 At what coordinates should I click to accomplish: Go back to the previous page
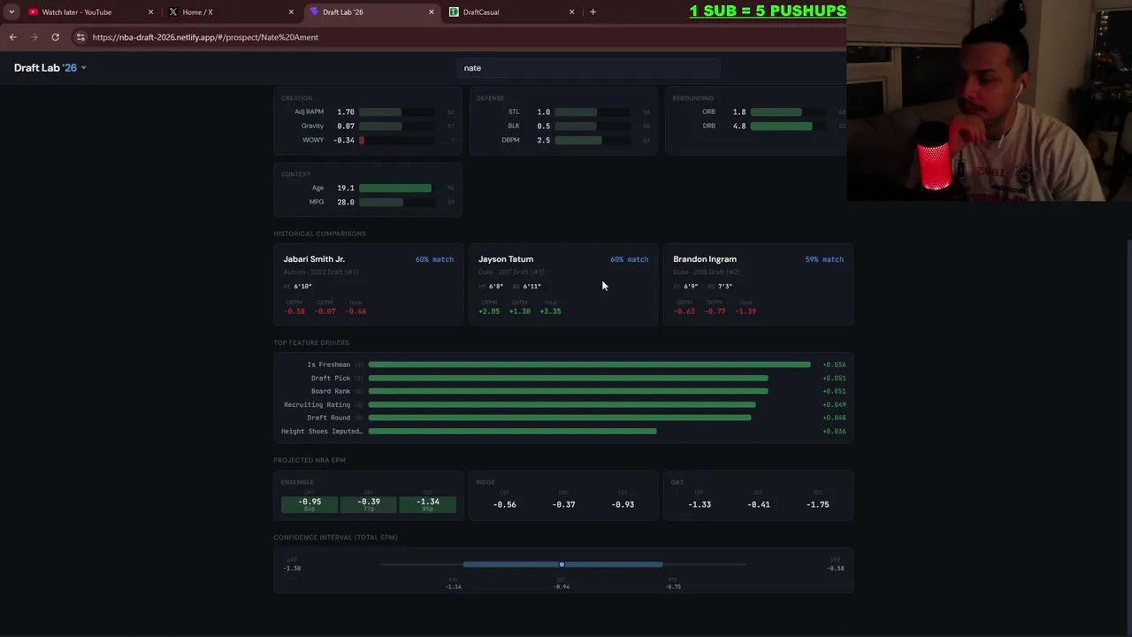tap(12, 37)
